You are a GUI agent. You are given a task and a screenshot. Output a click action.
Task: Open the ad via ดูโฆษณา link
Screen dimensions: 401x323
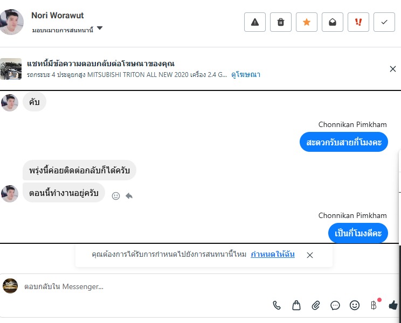(x=246, y=75)
